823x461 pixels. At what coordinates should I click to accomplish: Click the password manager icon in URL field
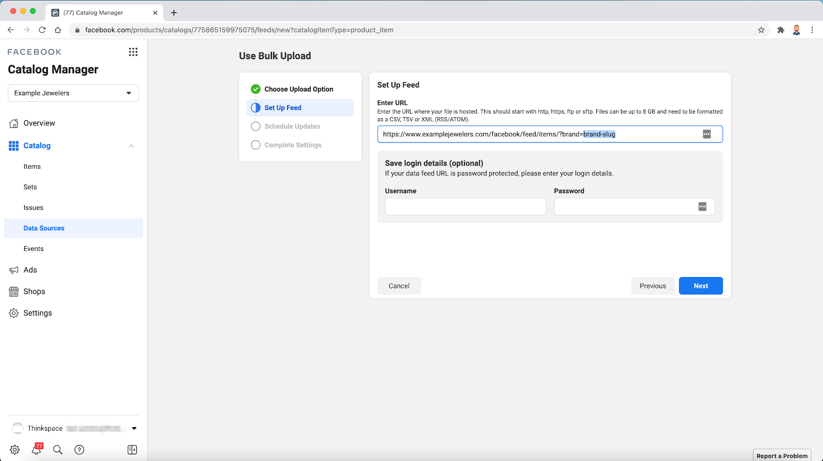[x=707, y=134]
